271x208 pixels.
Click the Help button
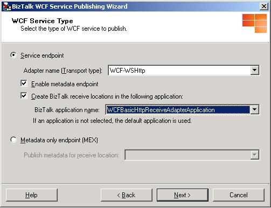point(32,195)
